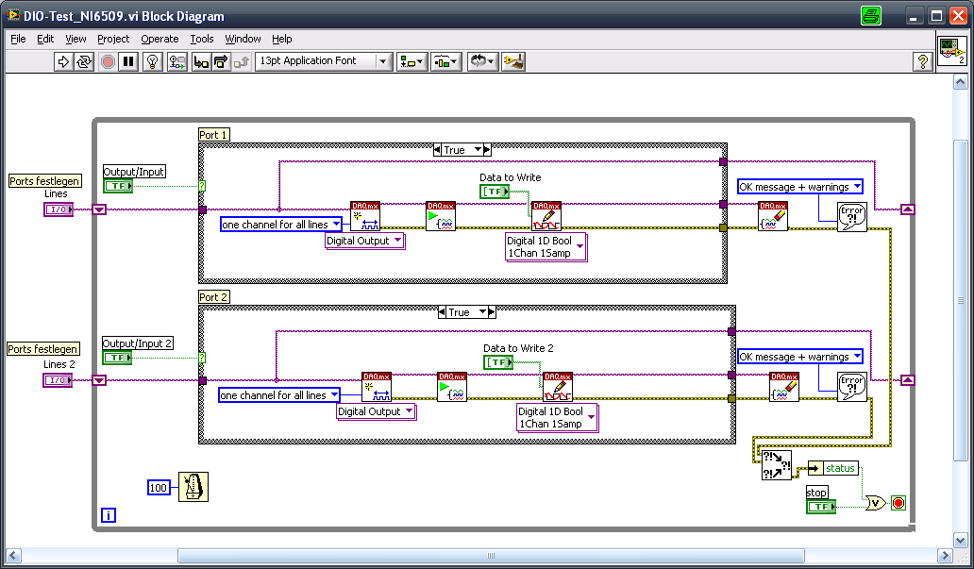Viewport: 974px width, 569px height.
Task: Click the horizontal scrollbar thumb
Action: [x=491, y=556]
